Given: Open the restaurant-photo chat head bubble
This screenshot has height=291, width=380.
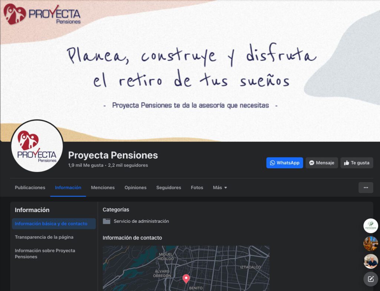Looking at the screenshot, I should coord(371,244).
